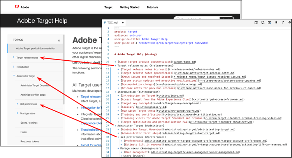Viewport: 292px width, 158px height.
Task: Open the Response tokens topic
Action: click(x=30, y=141)
